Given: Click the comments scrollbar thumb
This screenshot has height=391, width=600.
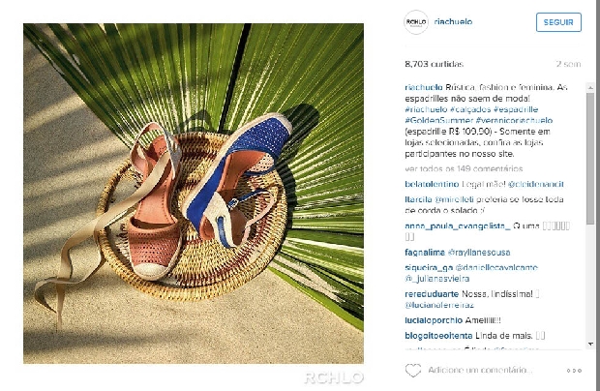Looking at the screenshot, I should point(590,159).
